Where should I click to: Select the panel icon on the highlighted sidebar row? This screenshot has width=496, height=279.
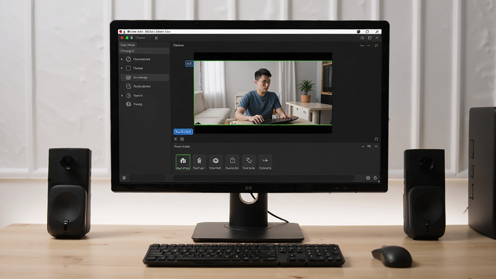point(128,77)
